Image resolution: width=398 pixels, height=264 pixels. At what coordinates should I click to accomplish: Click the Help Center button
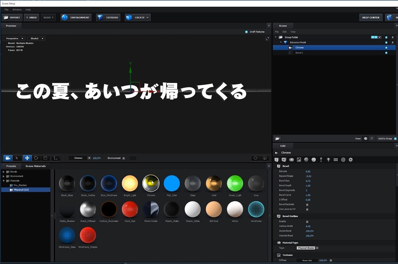[x=370, y=17]
